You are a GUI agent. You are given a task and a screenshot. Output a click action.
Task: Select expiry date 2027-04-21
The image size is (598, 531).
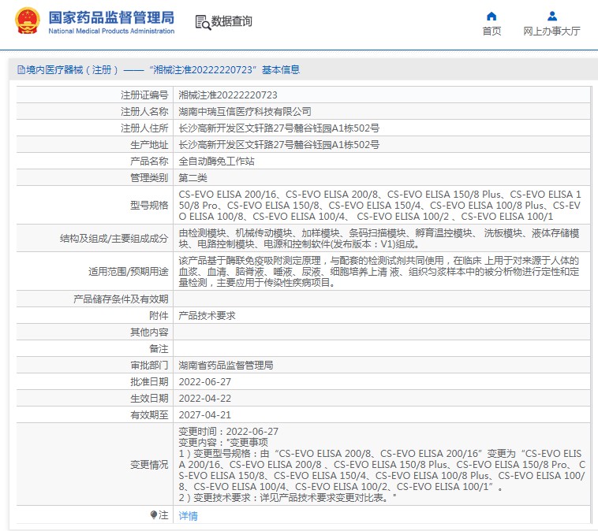pos(205,415)
